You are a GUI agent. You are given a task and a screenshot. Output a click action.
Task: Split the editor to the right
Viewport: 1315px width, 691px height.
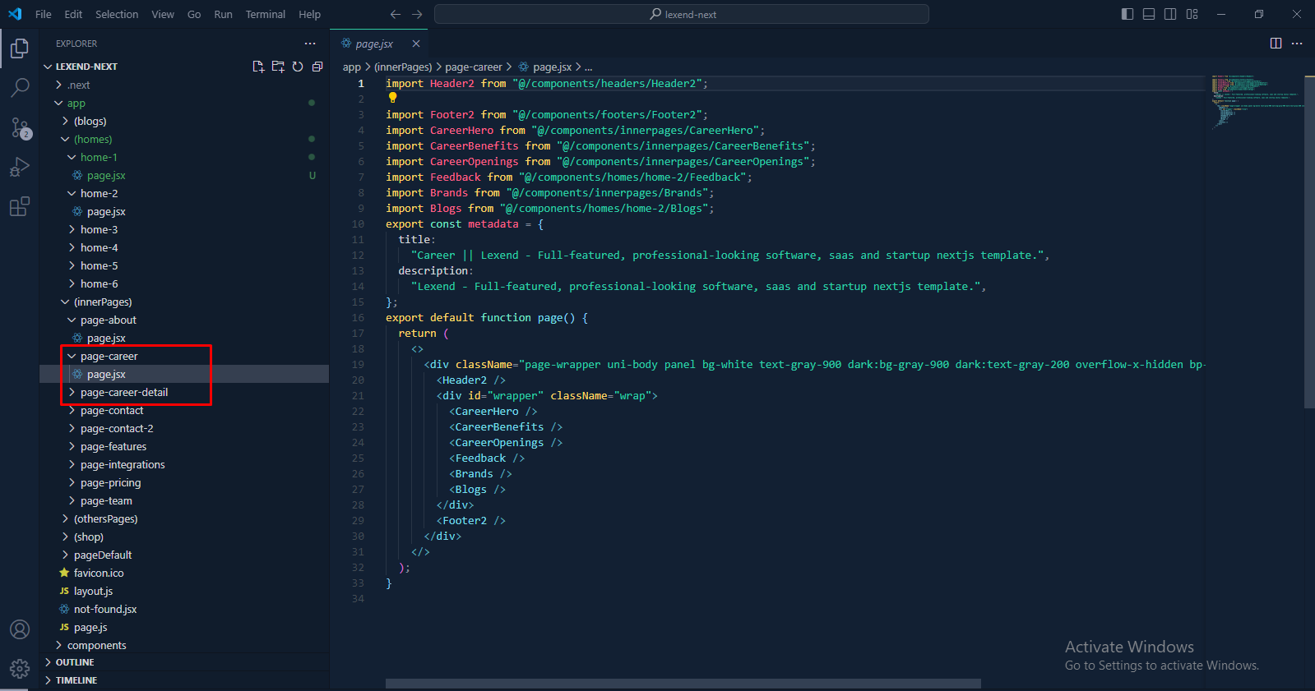[x=1276, y=44]
